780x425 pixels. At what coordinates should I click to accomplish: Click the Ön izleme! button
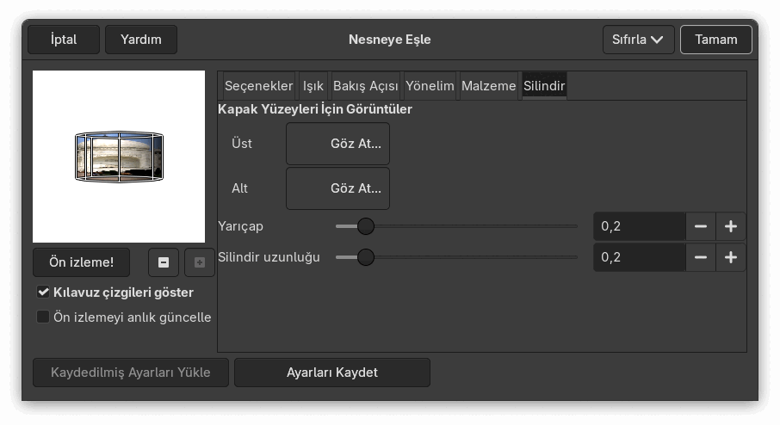(81, 262)
